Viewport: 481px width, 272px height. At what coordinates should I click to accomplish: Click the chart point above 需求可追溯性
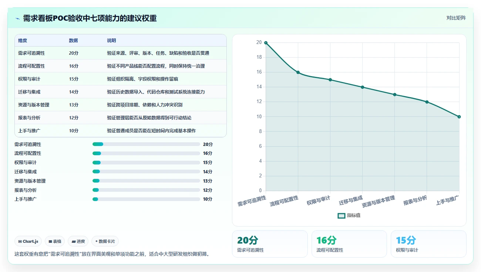point(266,43)
